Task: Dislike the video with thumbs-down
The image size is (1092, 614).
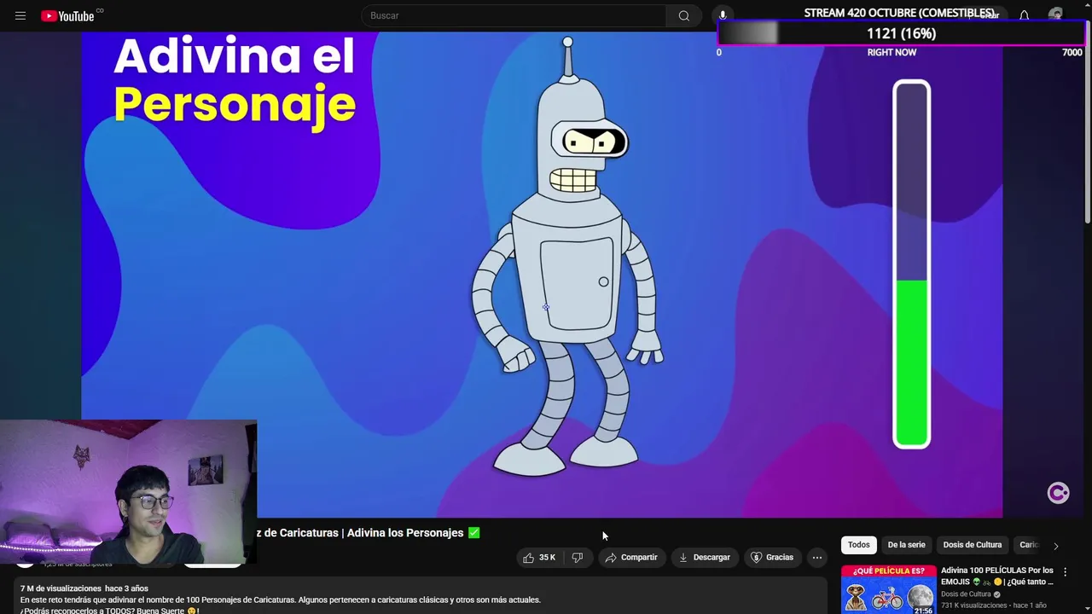Action: point(578,558)
